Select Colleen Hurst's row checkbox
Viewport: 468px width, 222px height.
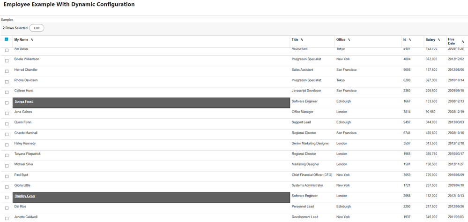7,92
